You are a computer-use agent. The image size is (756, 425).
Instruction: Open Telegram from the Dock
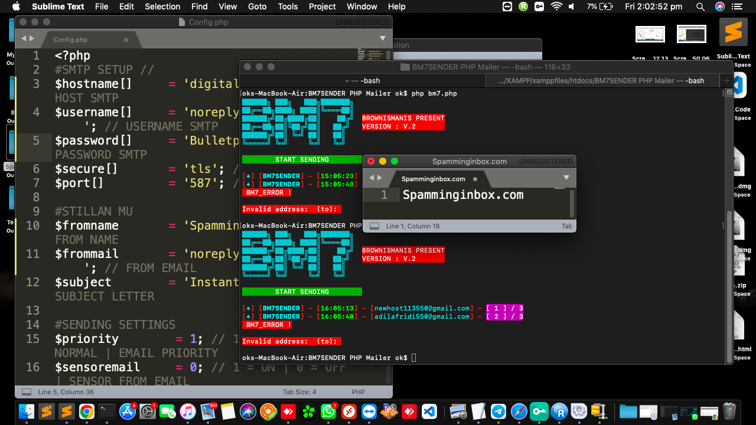pos(498,411)
